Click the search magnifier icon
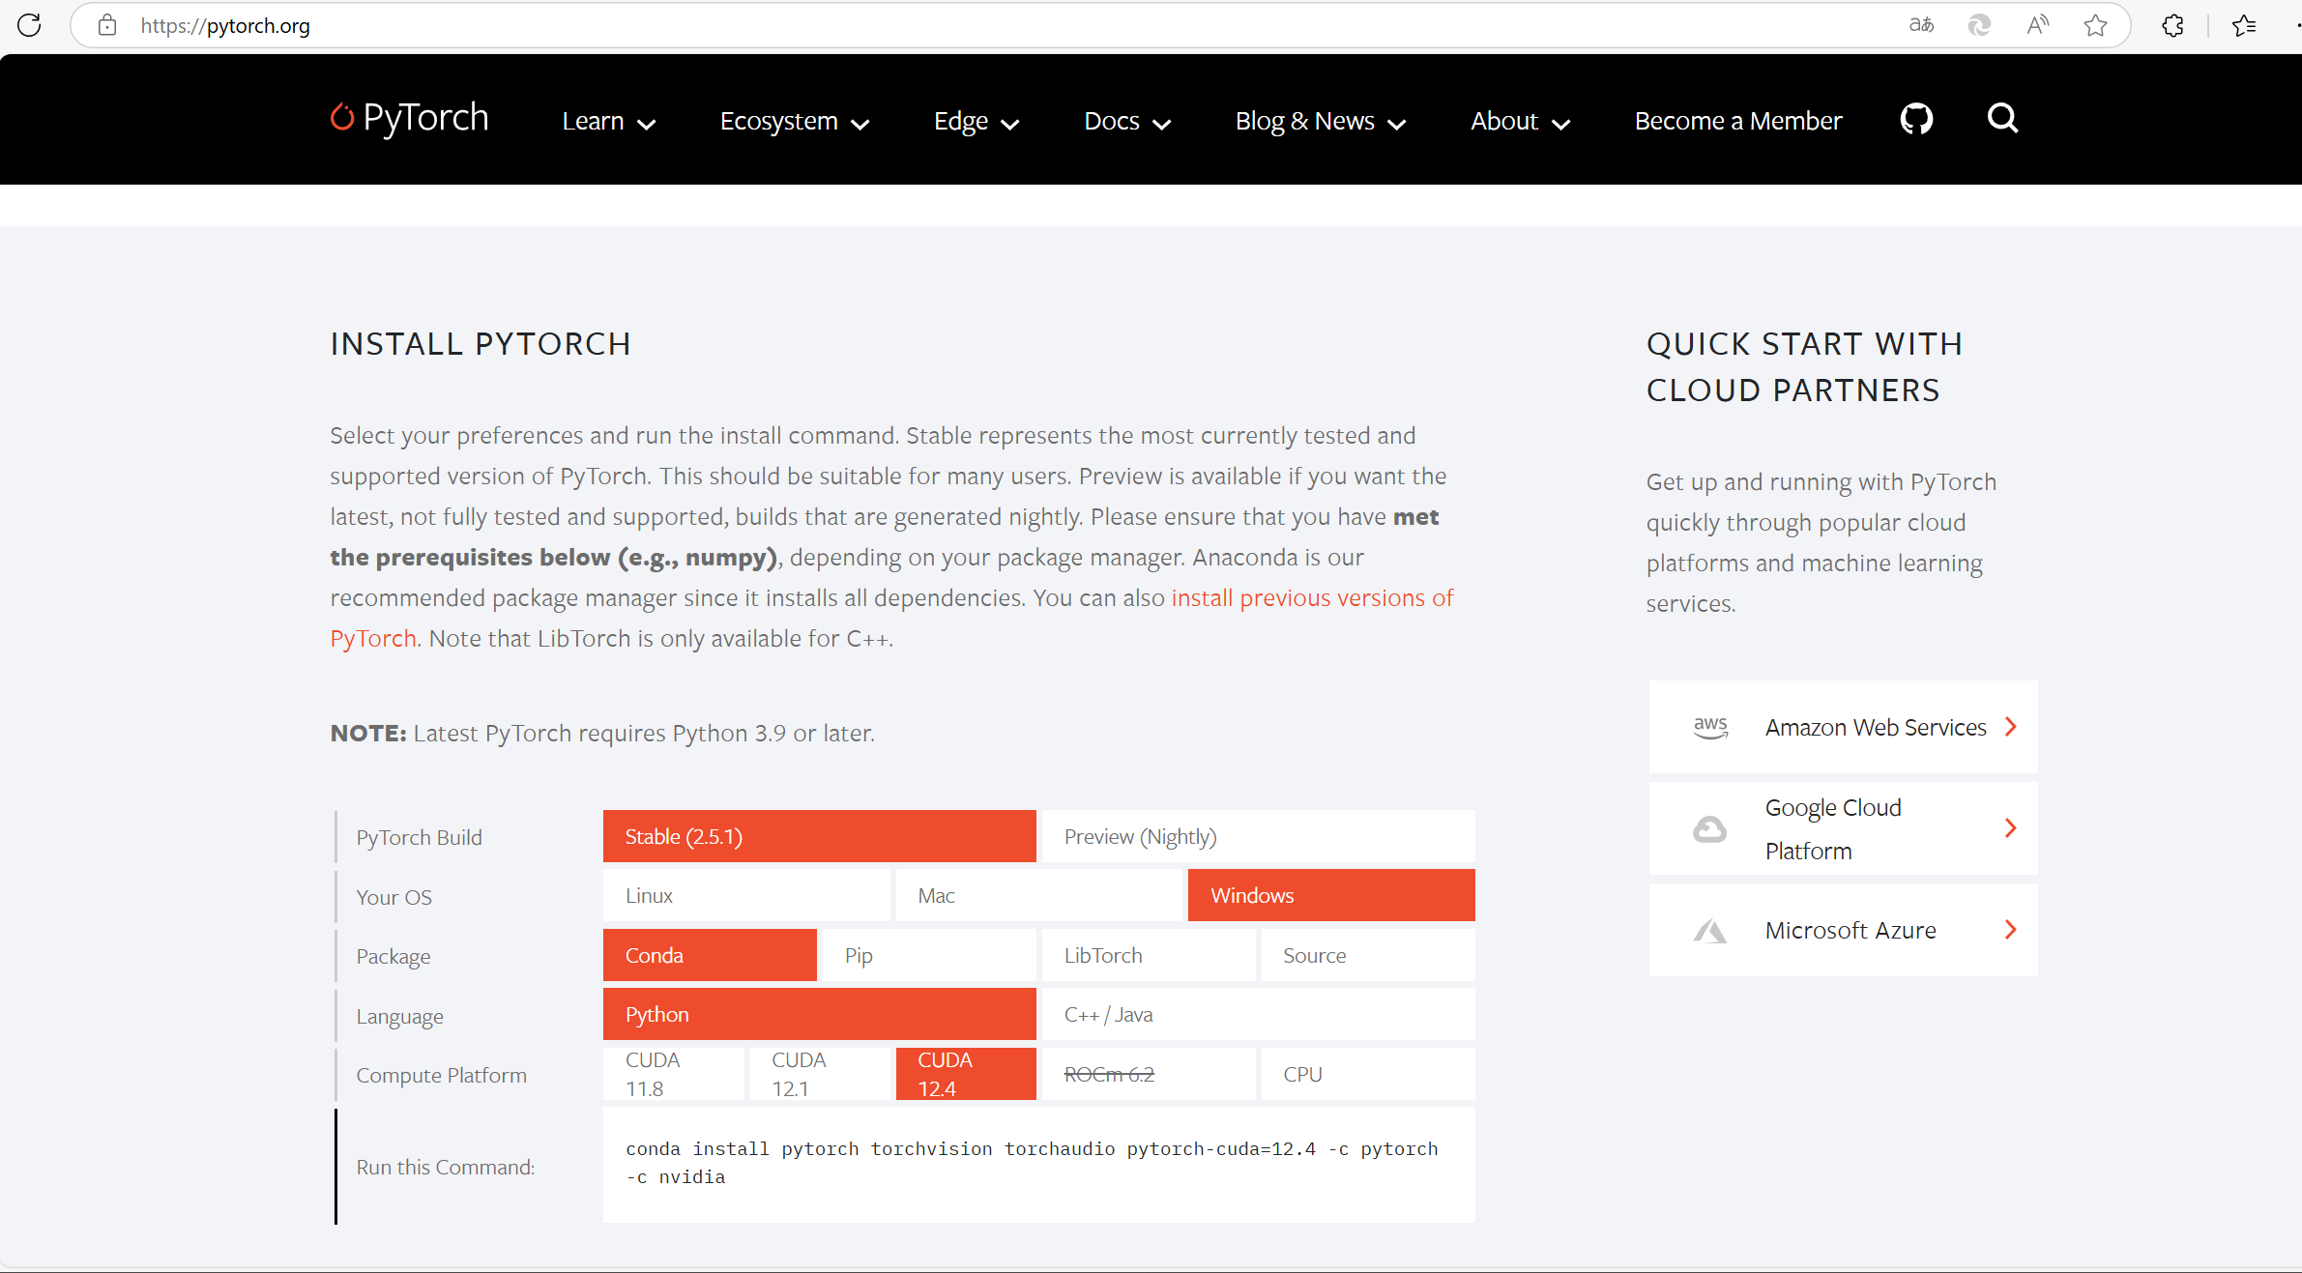 2002,119
